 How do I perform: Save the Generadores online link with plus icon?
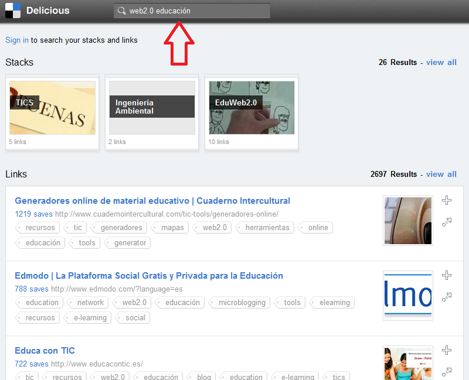coord(447,200)
